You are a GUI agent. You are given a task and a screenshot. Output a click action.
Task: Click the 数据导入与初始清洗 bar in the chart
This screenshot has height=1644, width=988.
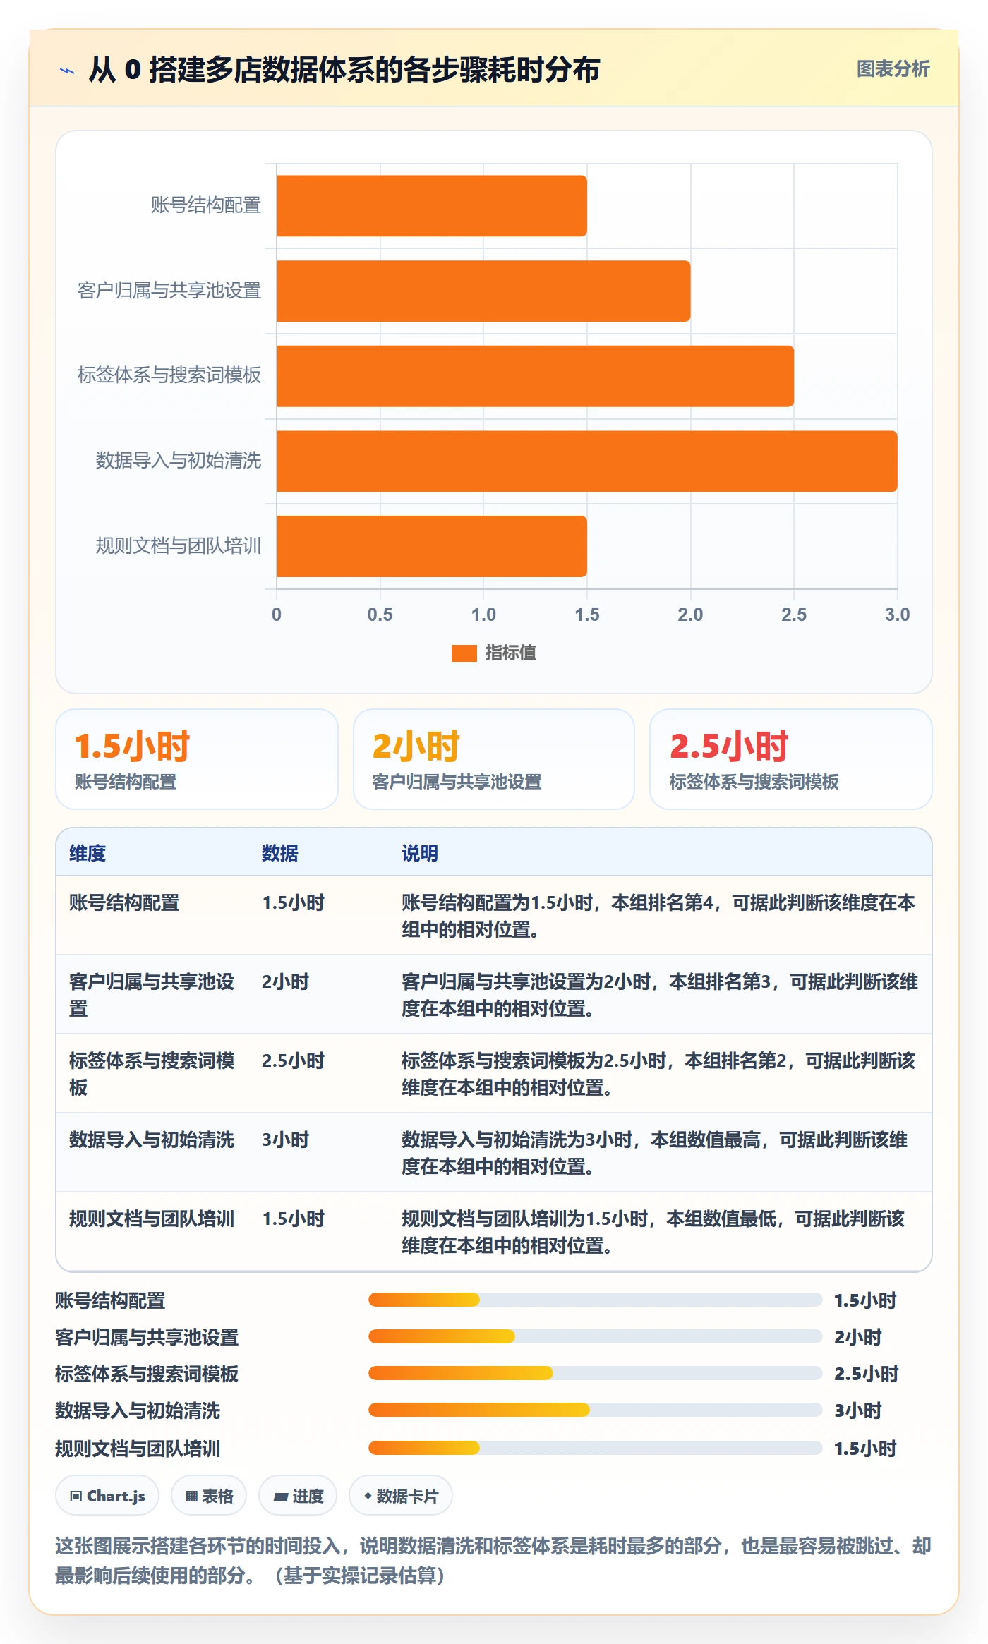click(587, 461)
